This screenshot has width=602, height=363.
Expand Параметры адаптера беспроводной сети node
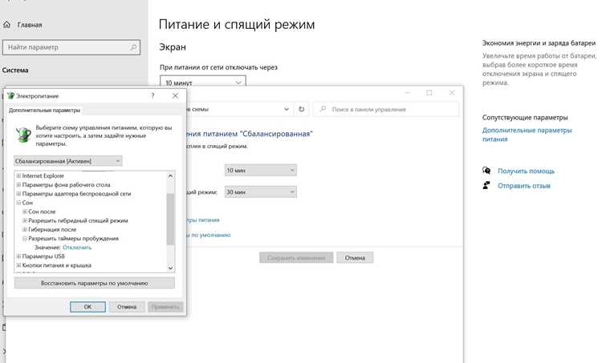(18, 194)
